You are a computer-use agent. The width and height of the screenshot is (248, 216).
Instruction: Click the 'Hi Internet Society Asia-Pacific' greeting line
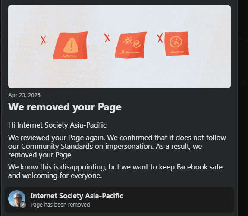pyautogui.click(x=57, y=125)
